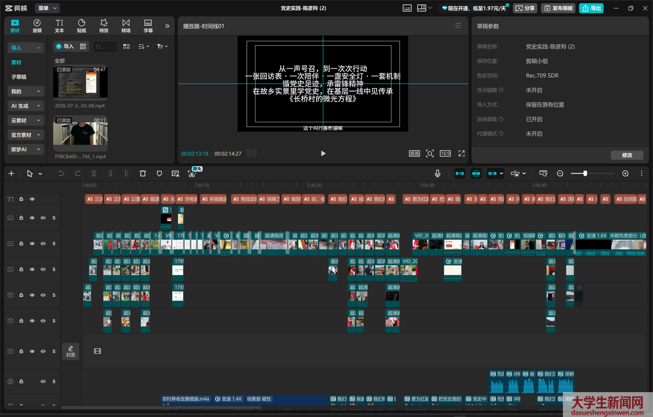Adjust the timeline zoom slider handle
Screen dimensions: 653x417
585,174
